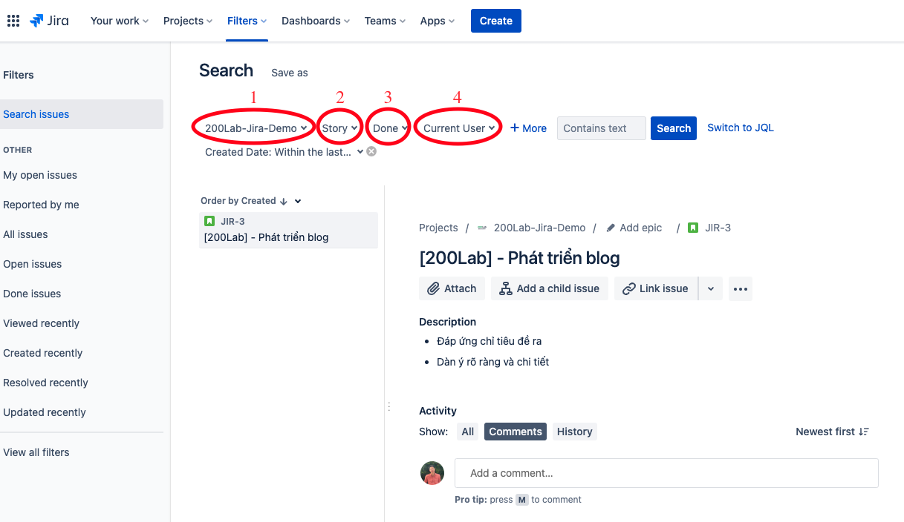904x522 pixels.
Task: Click the story icon beside JIR-3 in list
Action: point(209,221)
